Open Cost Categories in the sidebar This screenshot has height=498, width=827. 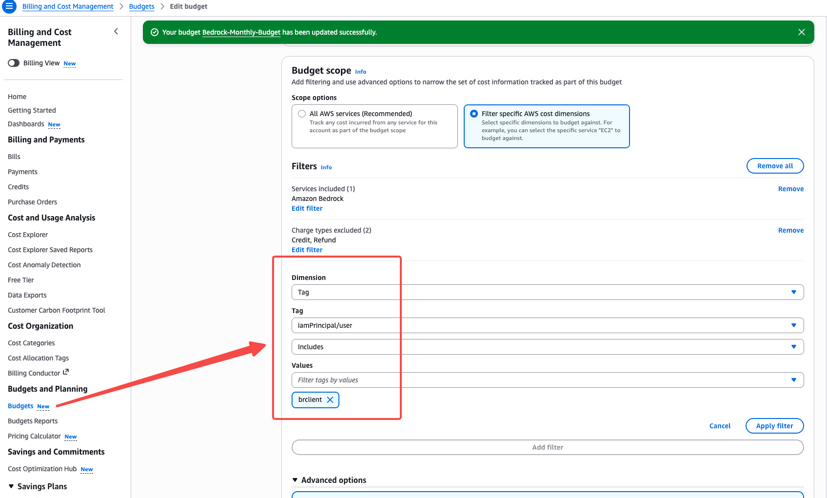31,343
